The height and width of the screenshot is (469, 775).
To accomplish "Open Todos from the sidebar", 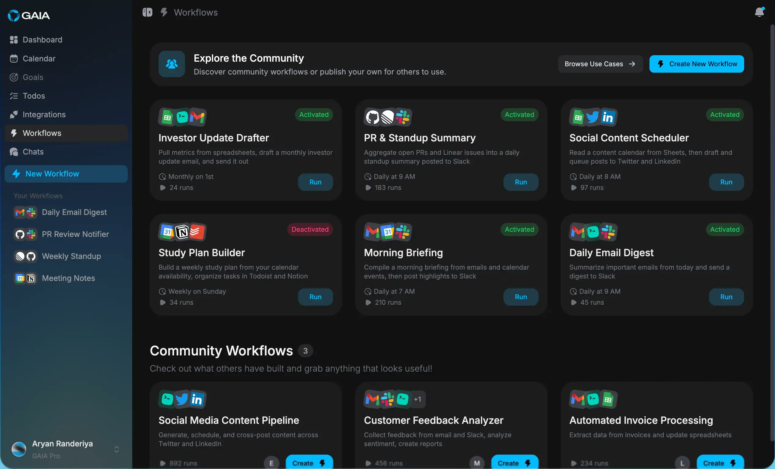I will 34,96.
